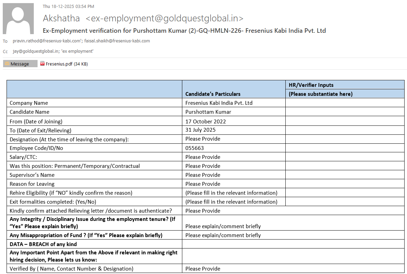This screenshot has height=274, width=407.
Task: Click the envelope icon on Message tab
Action: [x=7, y=64]
